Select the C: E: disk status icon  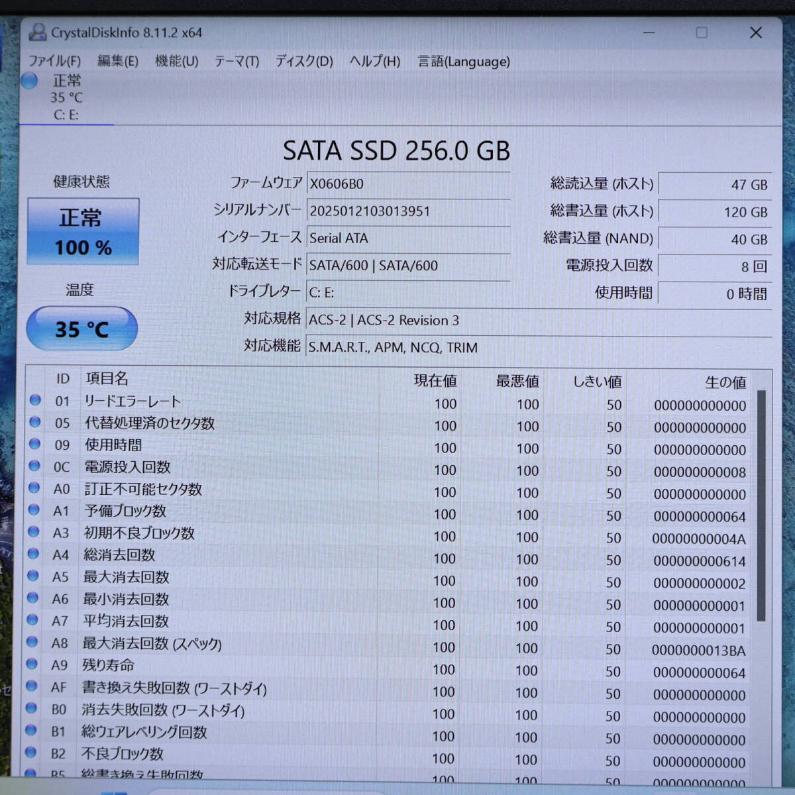(x=29, y=81)
